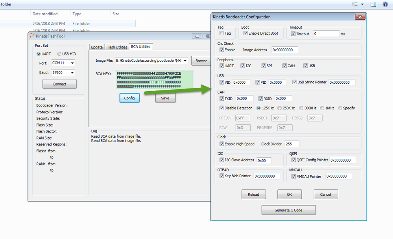Click the Timeout ms value field
This screenshot has height=239, width=393.
tap(327, 33)
